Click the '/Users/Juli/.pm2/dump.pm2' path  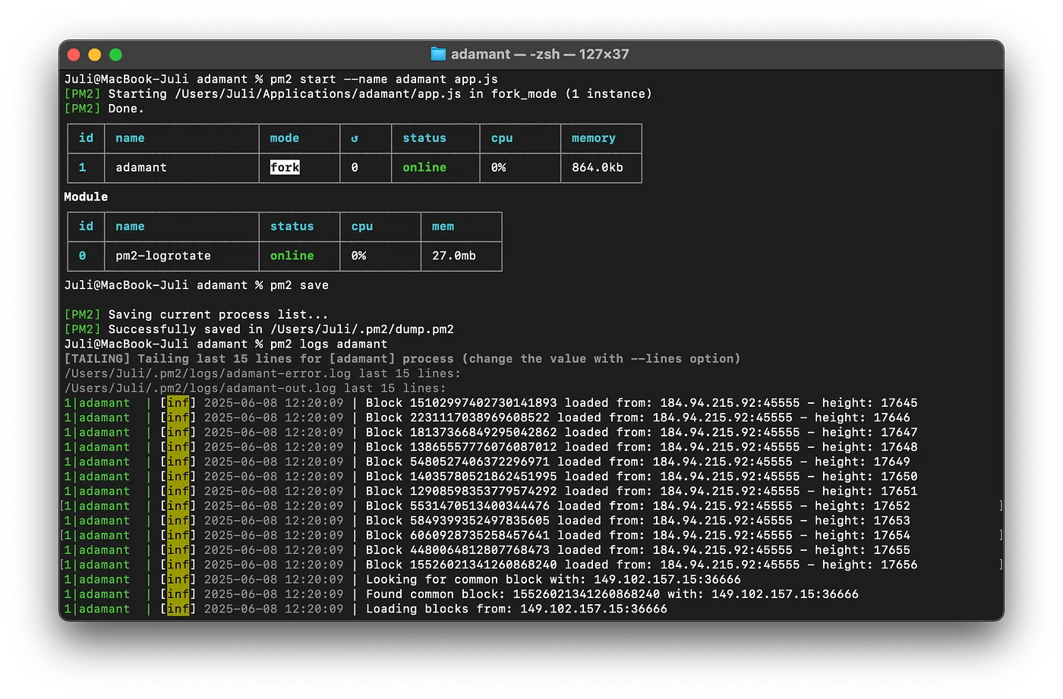(x=362, y=329)
